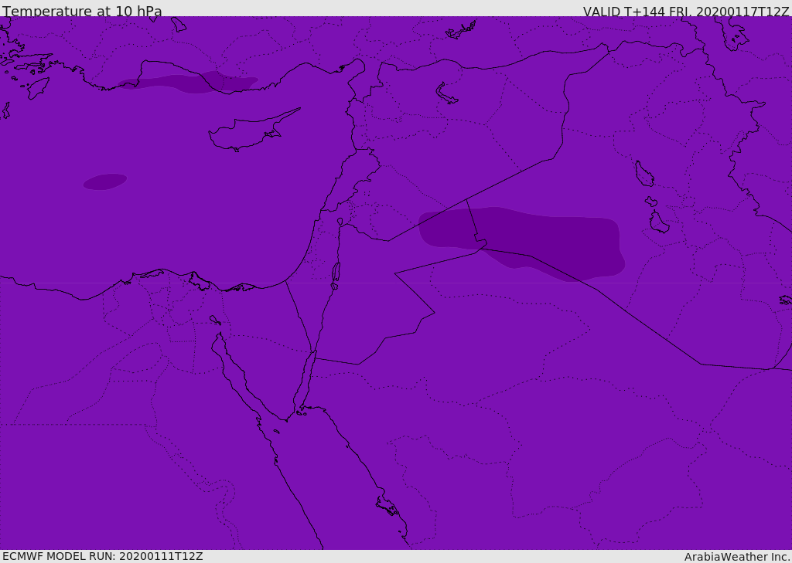Click the 'ECMWF MODEL RUN: 20200111T12Z' footer text
The width and height of the screenshot is (792, 563).
click(x=103, y=556)
